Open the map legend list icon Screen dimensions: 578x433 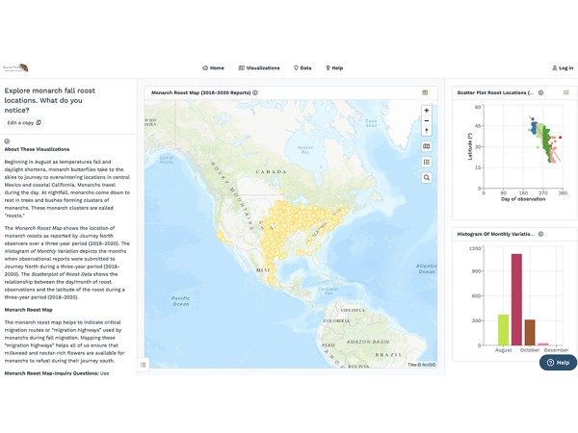427,162
